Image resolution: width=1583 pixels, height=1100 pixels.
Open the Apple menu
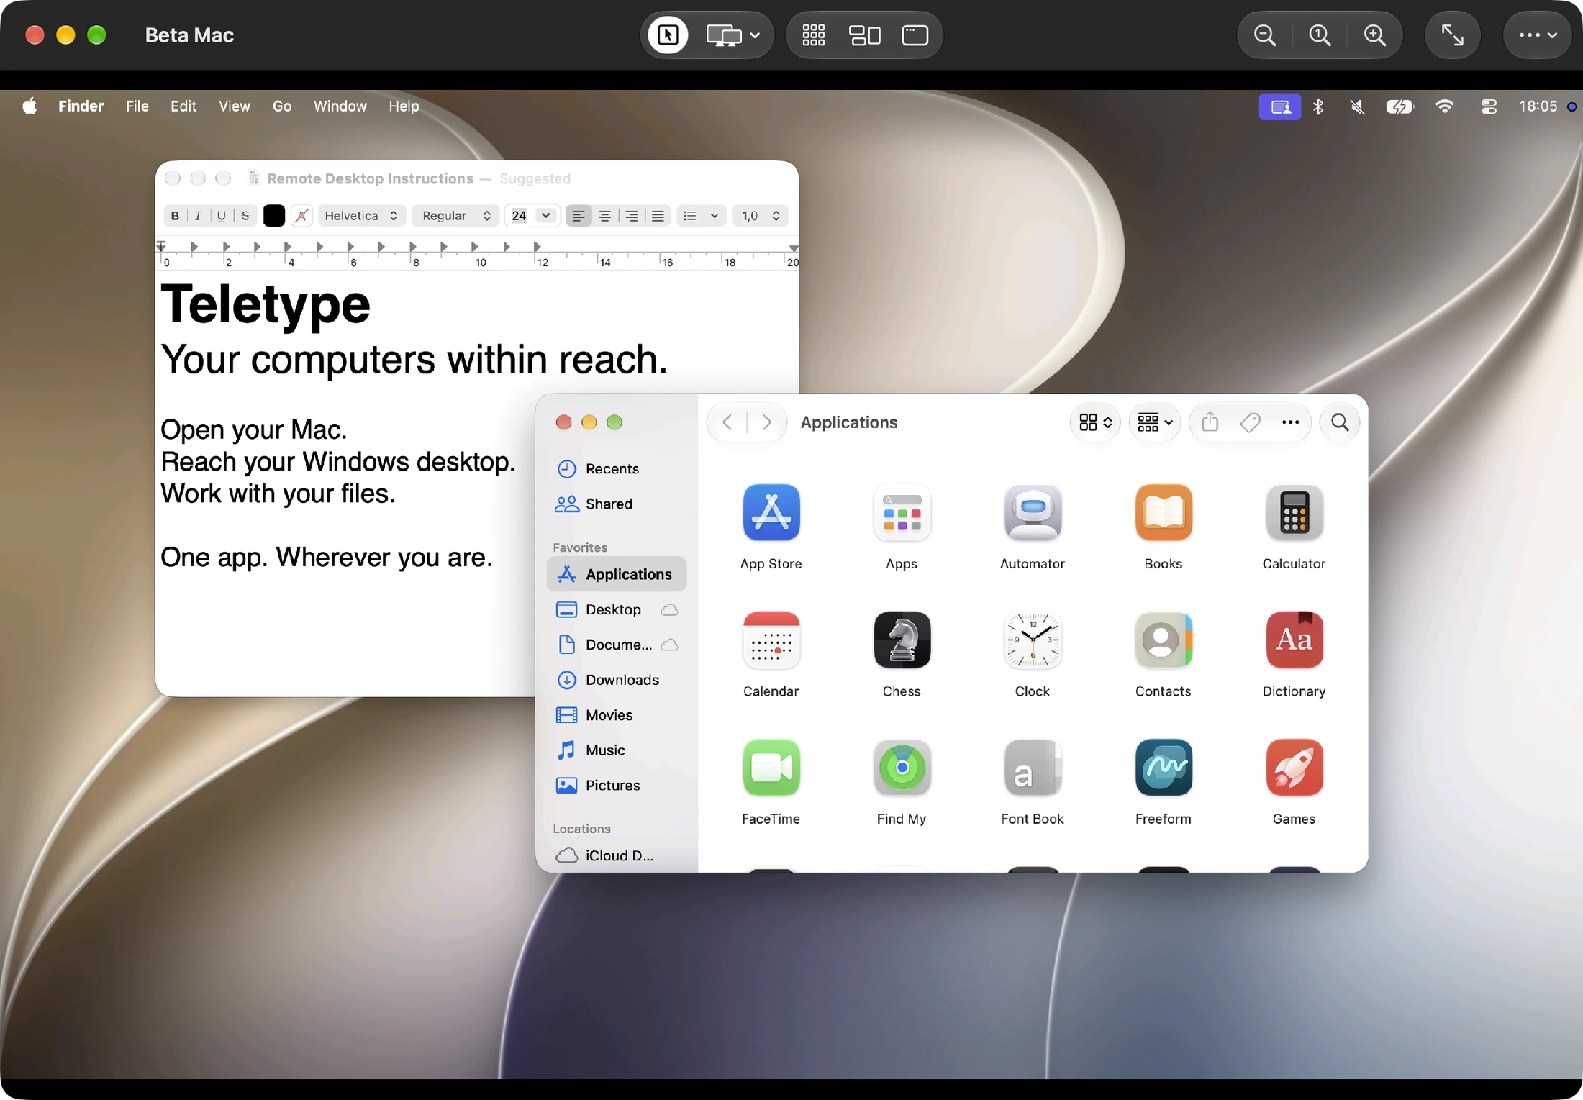(x=30, y=106)
